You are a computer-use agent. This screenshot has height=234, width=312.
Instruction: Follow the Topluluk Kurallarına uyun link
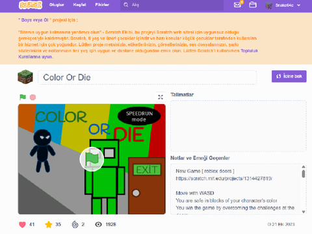point(250,51)
